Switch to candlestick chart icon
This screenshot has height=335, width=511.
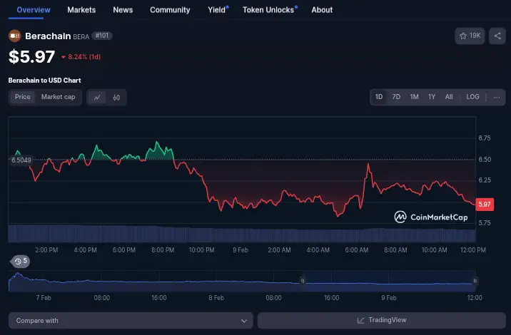(x=116, y=98)
